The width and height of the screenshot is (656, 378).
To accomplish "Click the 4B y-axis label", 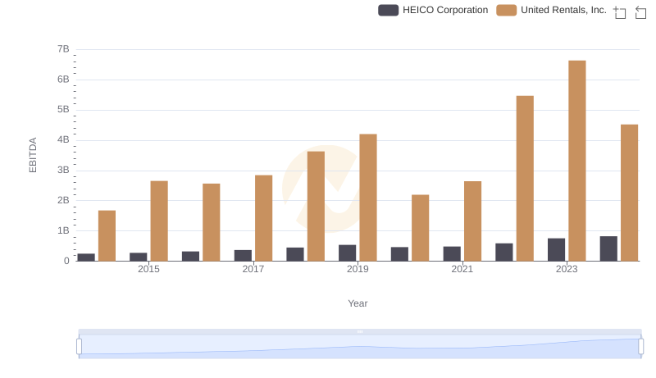I will pos(63,139).
